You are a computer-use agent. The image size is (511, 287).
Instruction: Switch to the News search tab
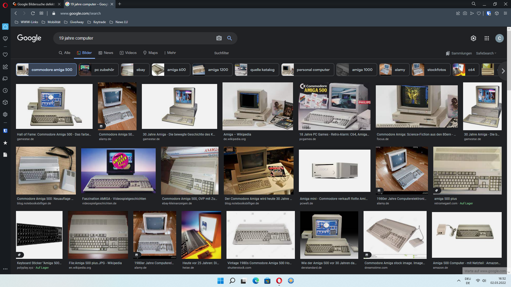(x=106, y=53)
